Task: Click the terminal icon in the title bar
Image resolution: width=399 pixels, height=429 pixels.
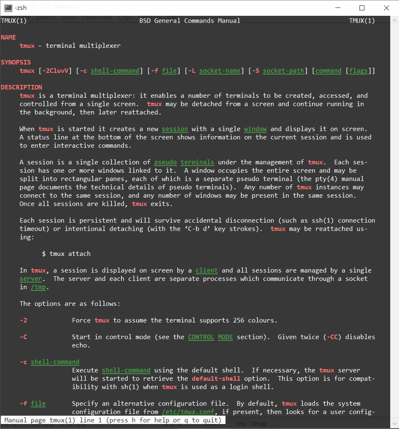Action: pyautogui.click(x=8, y=7)
